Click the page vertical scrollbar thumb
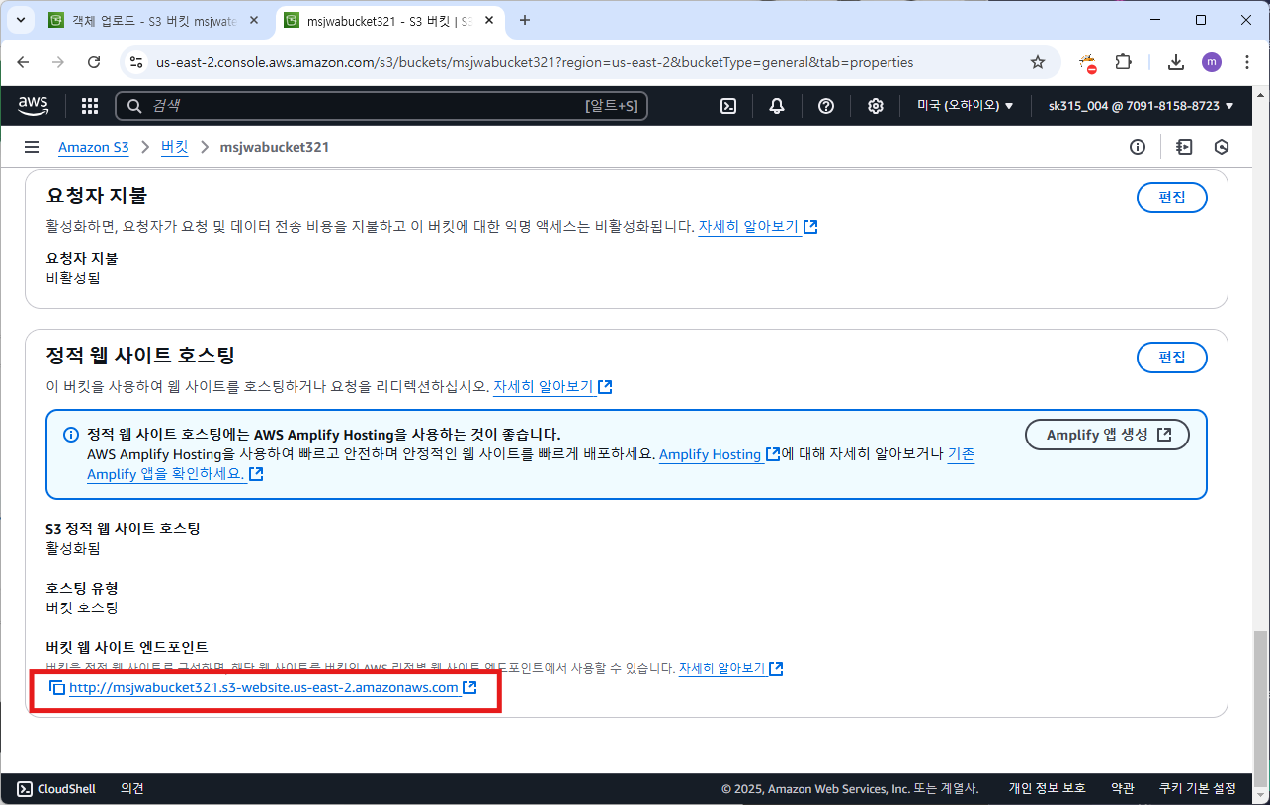This screenshot has width=1270, height=805. (x=1261, y=709)
